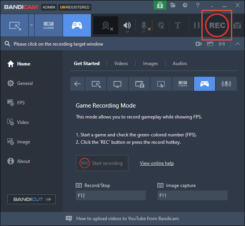Expand speaker settings dropdown arrow

[x=127, y=32]
